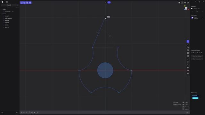Click the highlighted purple Line tool
The image size is (205, 115).
pyautogui.click(x=188, y=42)
